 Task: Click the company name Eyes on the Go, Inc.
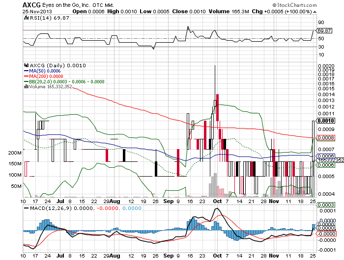coord(66,5)
